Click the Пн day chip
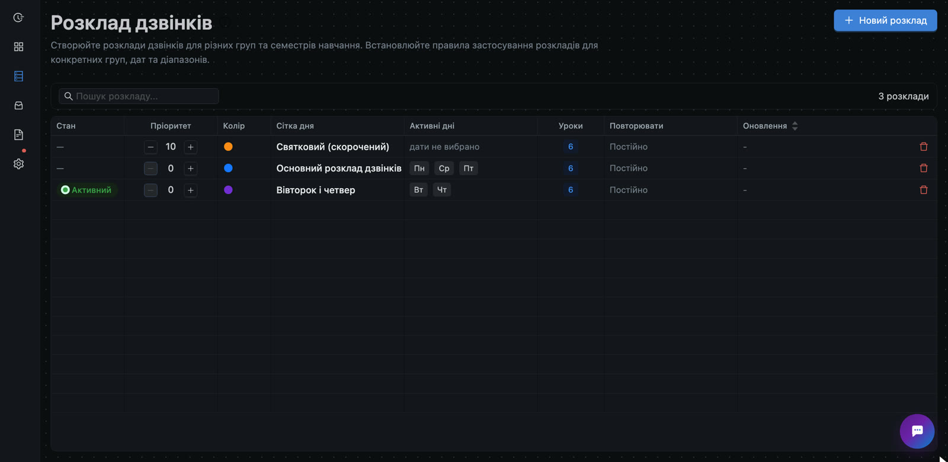This screenshot has height=462, width=948. tap(419, 168)
